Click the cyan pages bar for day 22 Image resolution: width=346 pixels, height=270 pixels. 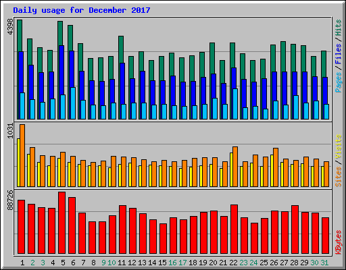(235, 104)
